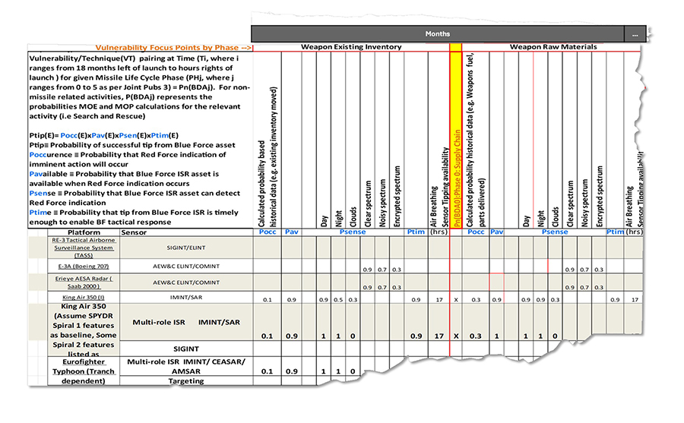Click the Pavailable definition text line
This screenshot has width=684, height=423.
tap(140, 173)
